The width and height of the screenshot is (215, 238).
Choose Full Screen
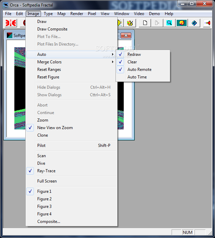(x=71, y=181)
